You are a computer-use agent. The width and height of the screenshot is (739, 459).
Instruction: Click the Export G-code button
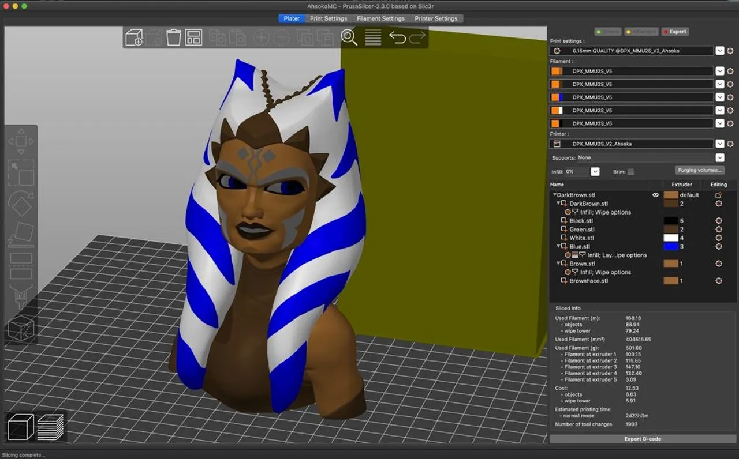(643, 439)
